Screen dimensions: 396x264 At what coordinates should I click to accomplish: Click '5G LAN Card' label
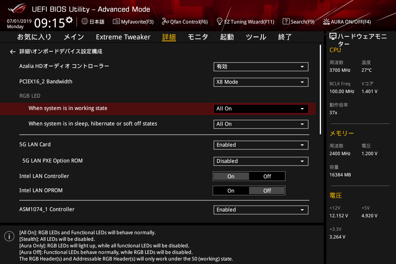coord(35,144)
